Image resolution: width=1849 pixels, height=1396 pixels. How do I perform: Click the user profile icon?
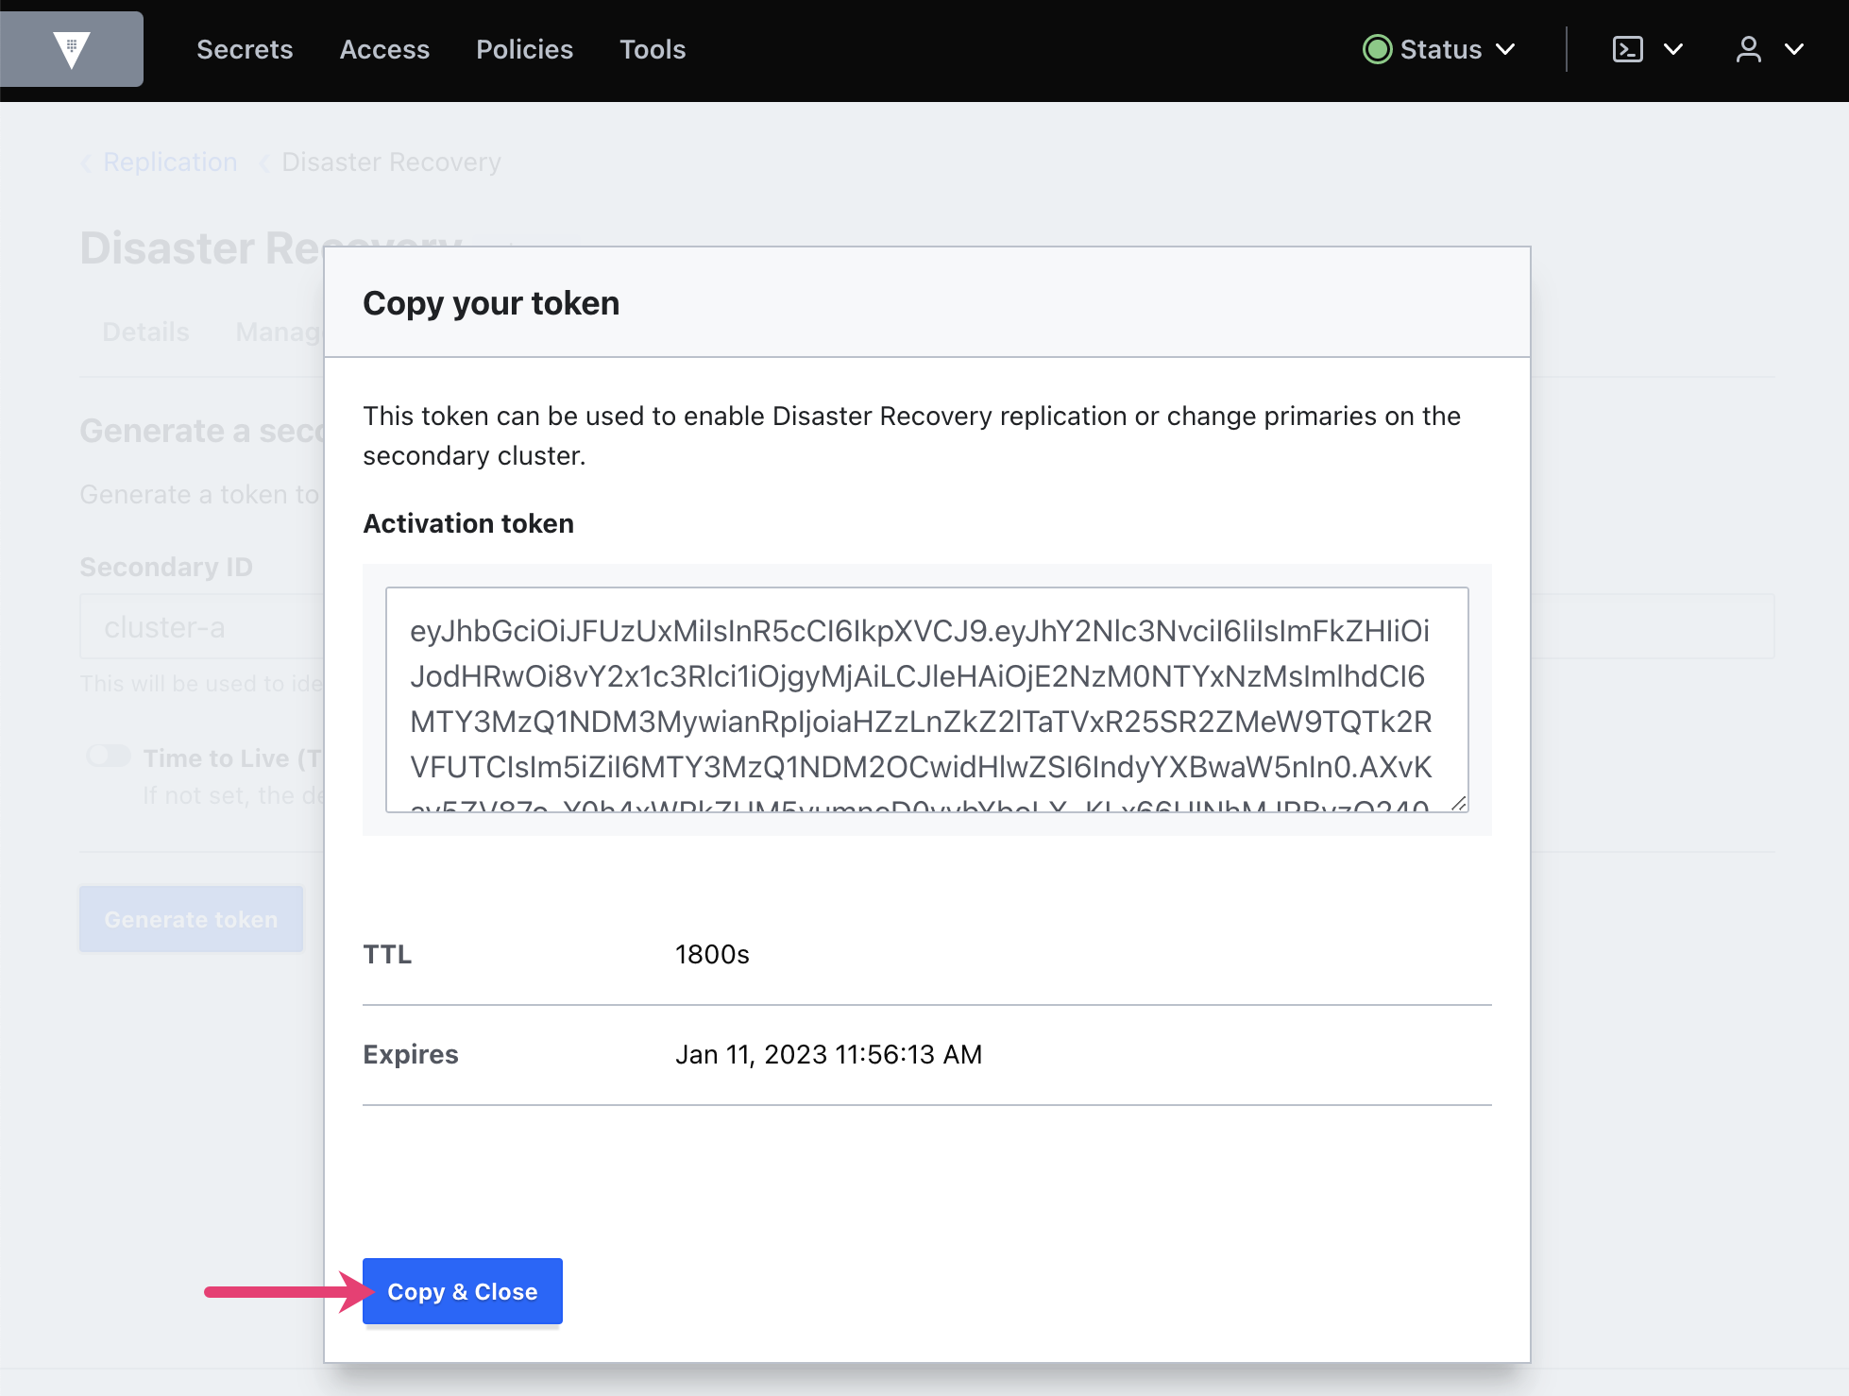point(1748,49)
